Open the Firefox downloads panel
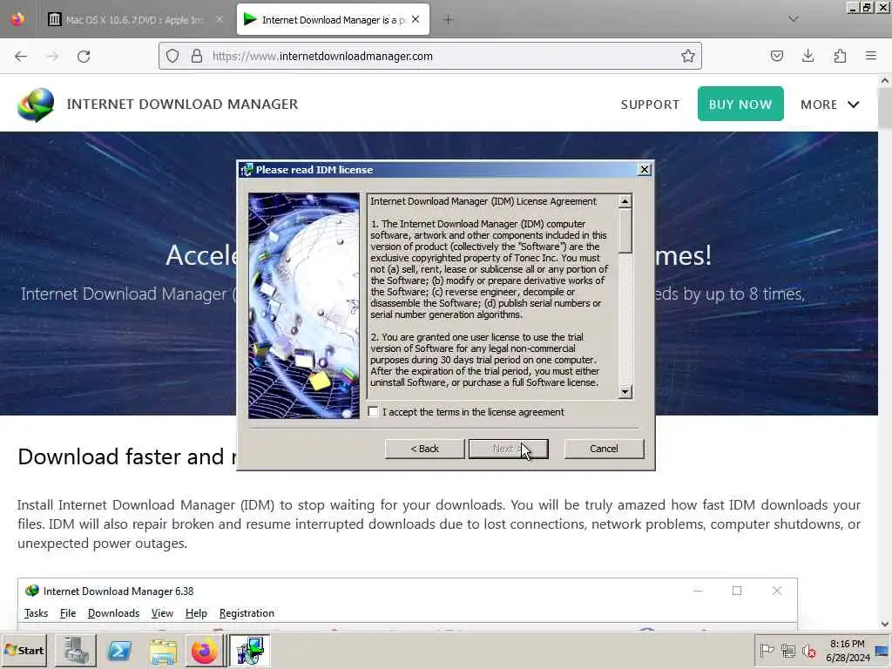 click(808, 56)
